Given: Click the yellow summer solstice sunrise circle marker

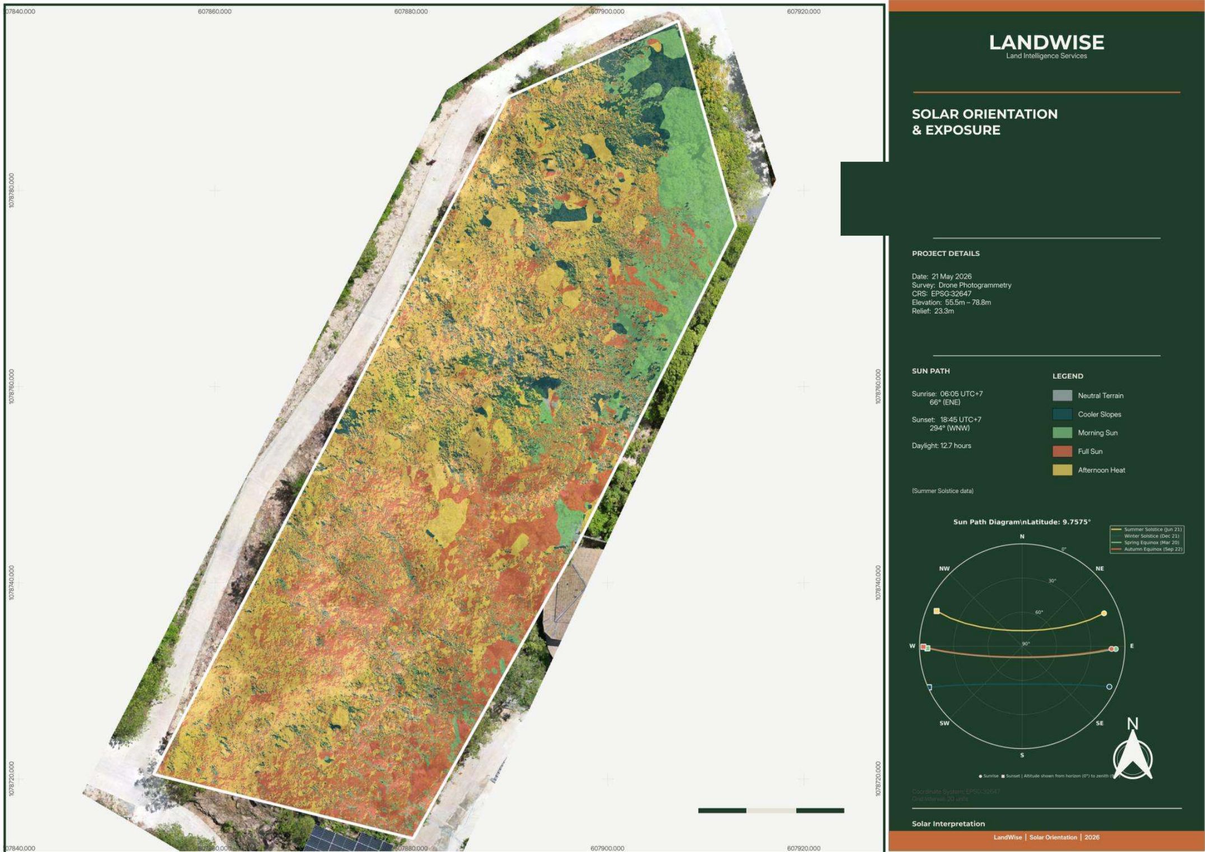Looking at the screenshot, I should 1104,613.
